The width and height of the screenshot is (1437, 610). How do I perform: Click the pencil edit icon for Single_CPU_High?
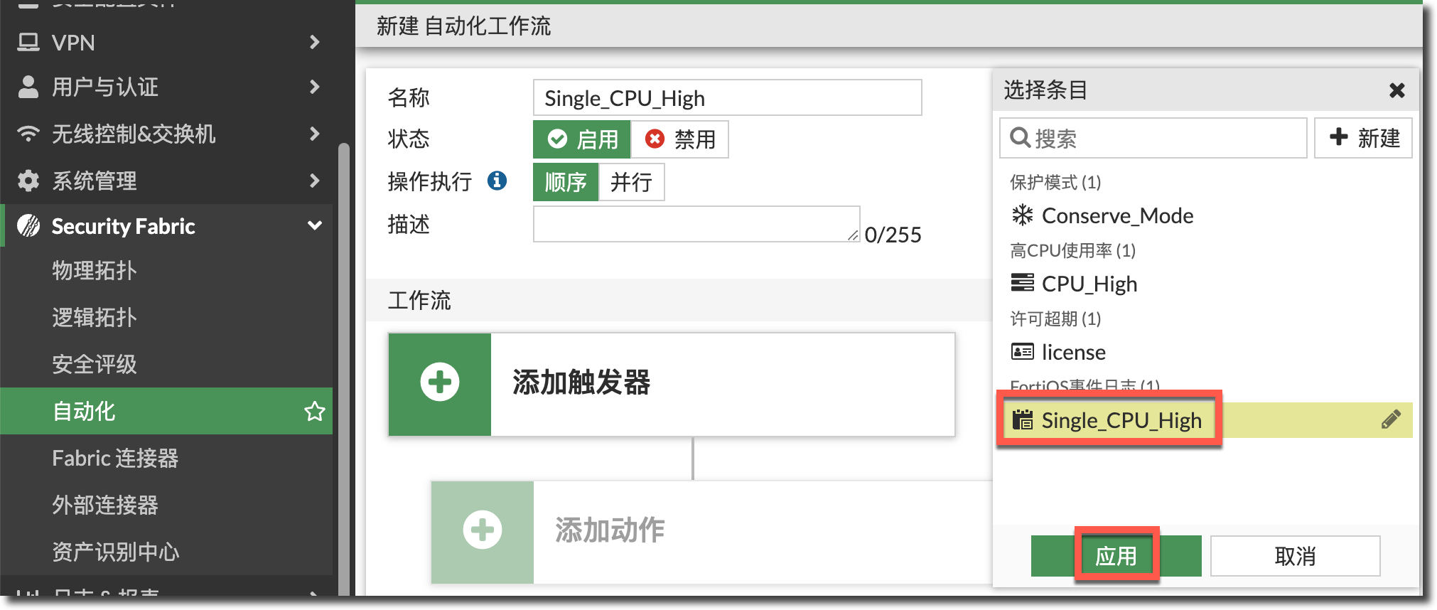1391,419
